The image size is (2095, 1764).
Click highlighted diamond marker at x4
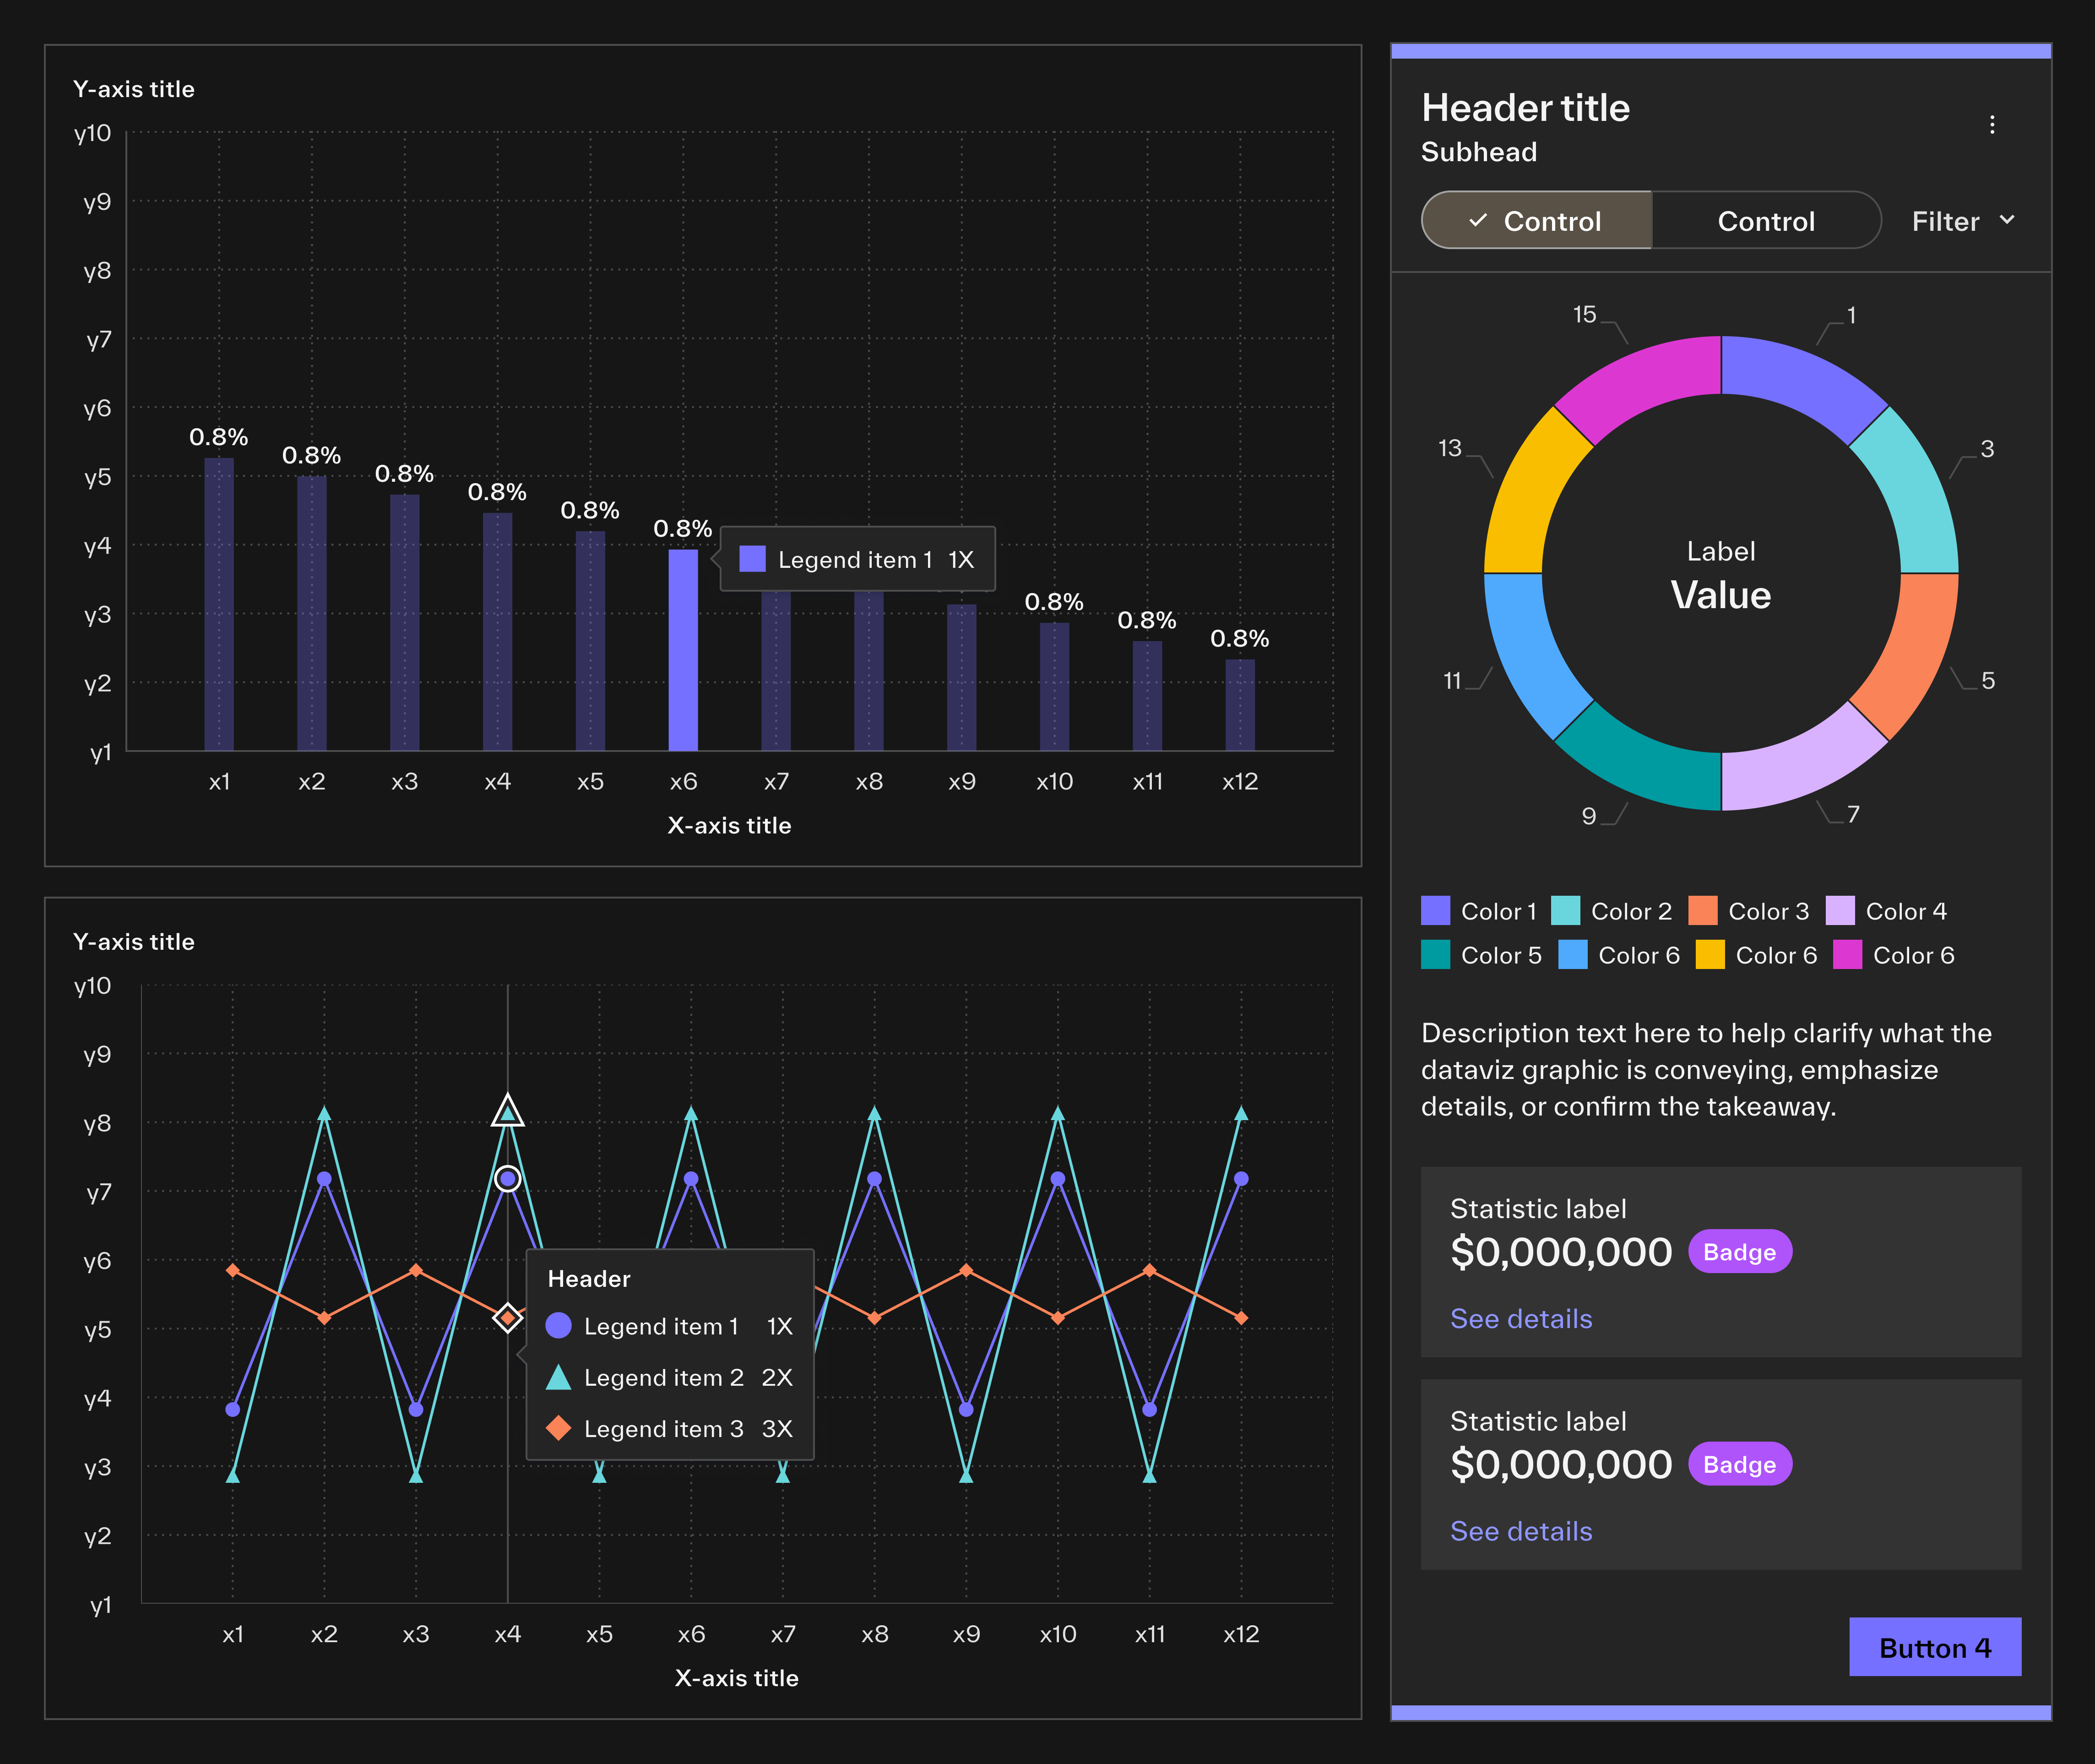click(508, 1318)
